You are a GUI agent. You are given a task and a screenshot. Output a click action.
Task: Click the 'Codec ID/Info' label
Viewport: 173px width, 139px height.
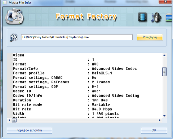(28, 96)
